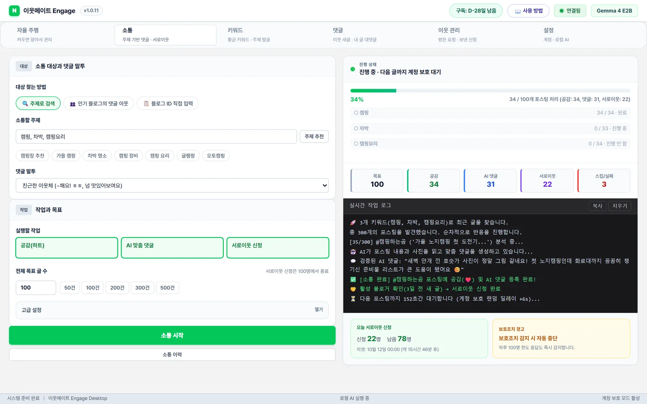
Task: Click the clipboard icon in 블로그 ID 직접 입력
Action: pos(146,103)
